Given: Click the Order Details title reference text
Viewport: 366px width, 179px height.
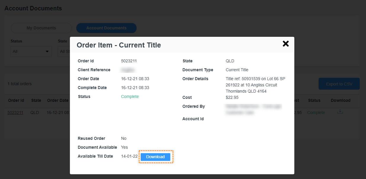Looking at the screenshot, I should pos(255,85).
